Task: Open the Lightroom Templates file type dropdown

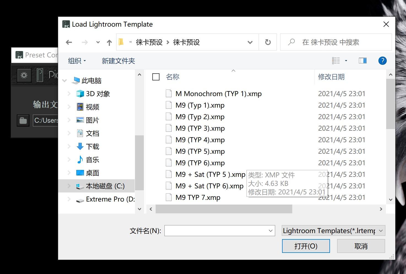Action: [333, 231]
